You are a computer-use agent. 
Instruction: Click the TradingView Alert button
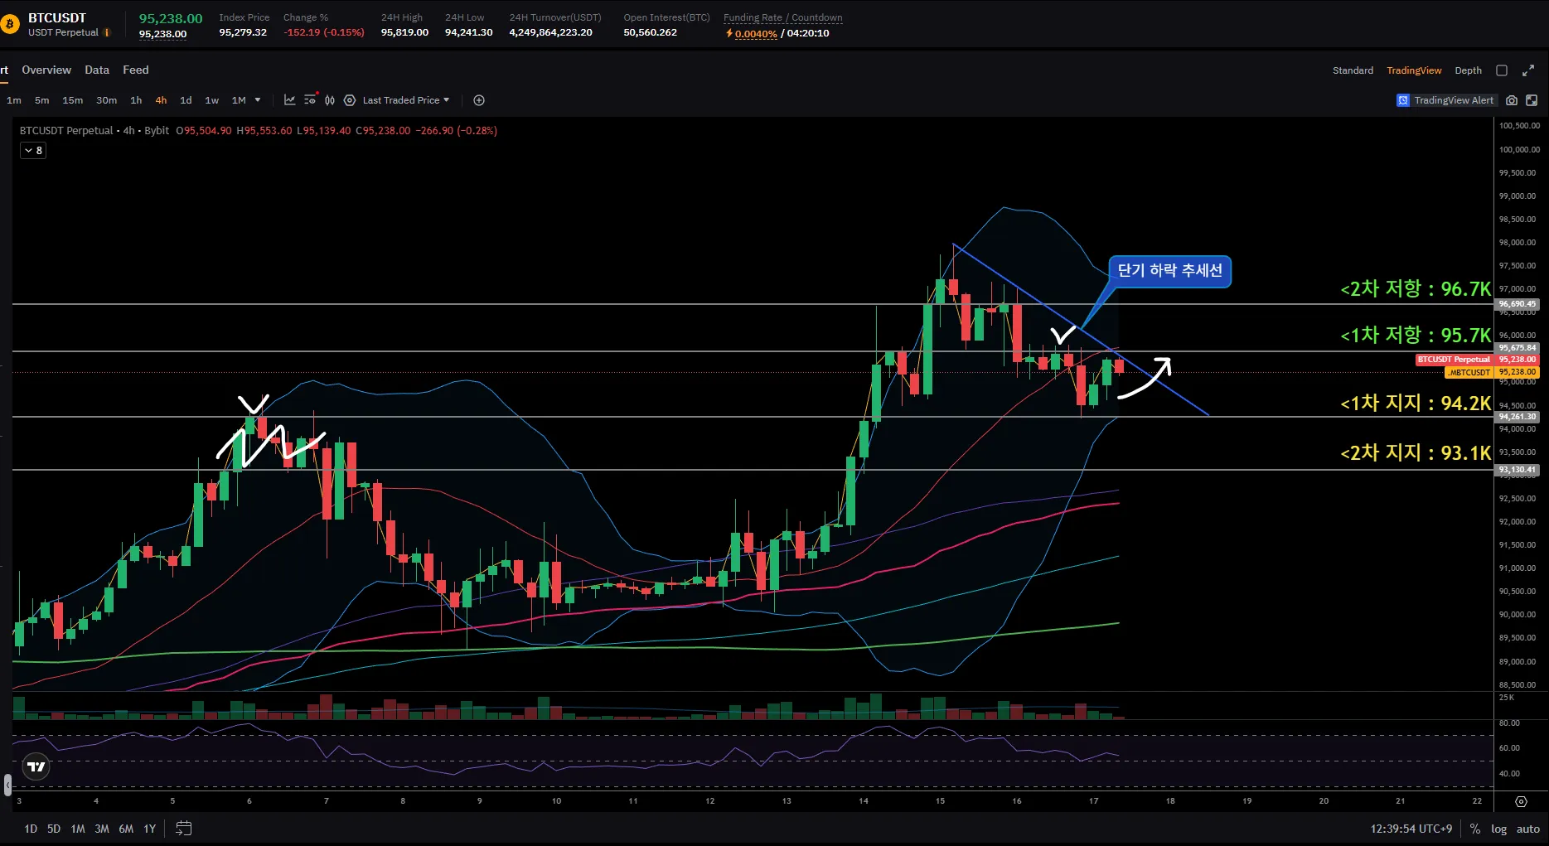tap(1445, 100)
